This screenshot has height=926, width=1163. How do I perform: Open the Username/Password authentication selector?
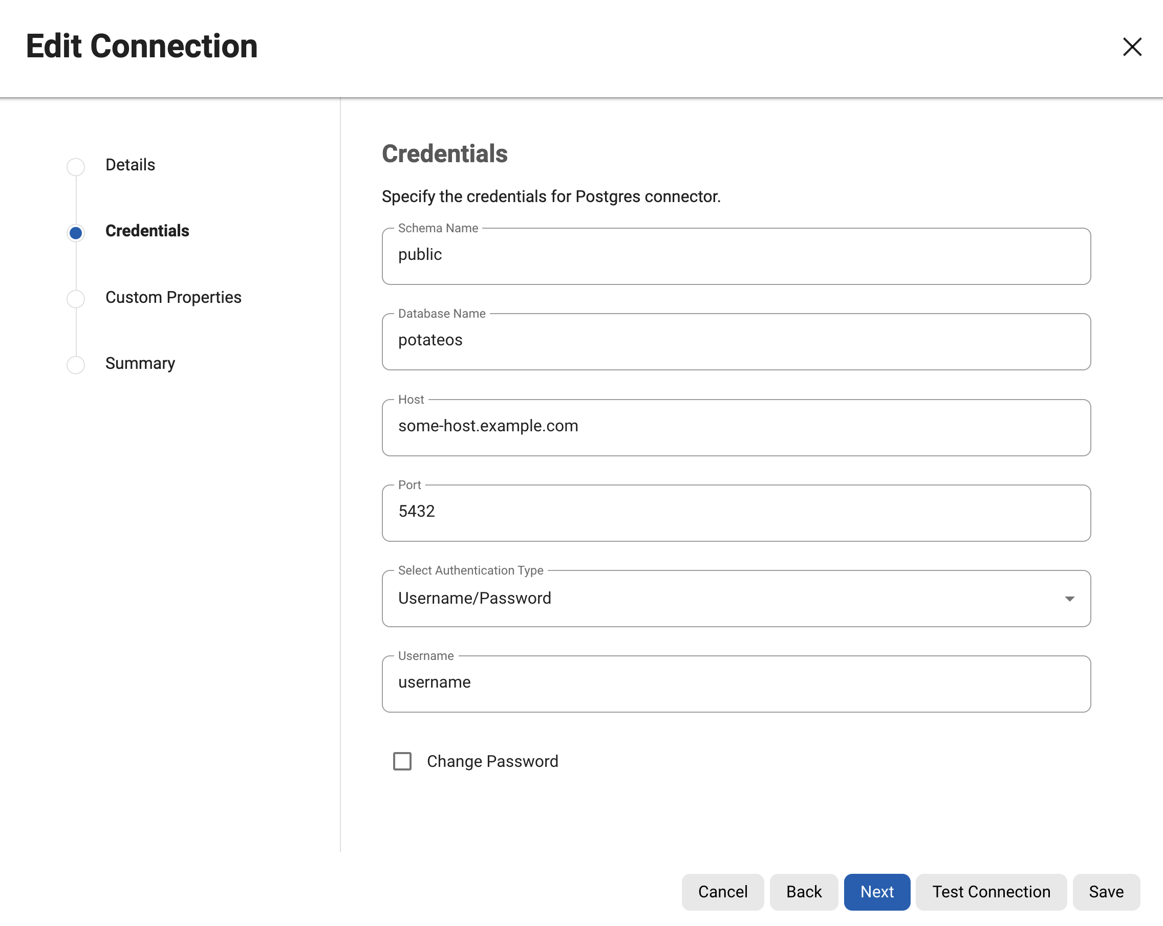[701, 599]
